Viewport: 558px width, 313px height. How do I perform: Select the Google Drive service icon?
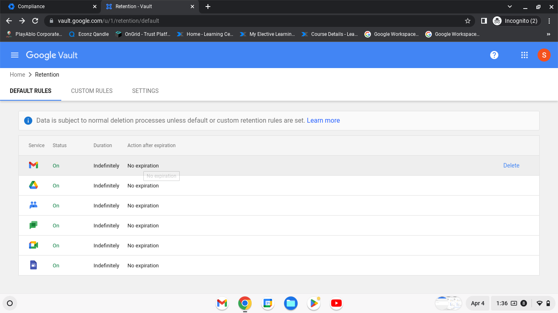click(x=33, y=185)
